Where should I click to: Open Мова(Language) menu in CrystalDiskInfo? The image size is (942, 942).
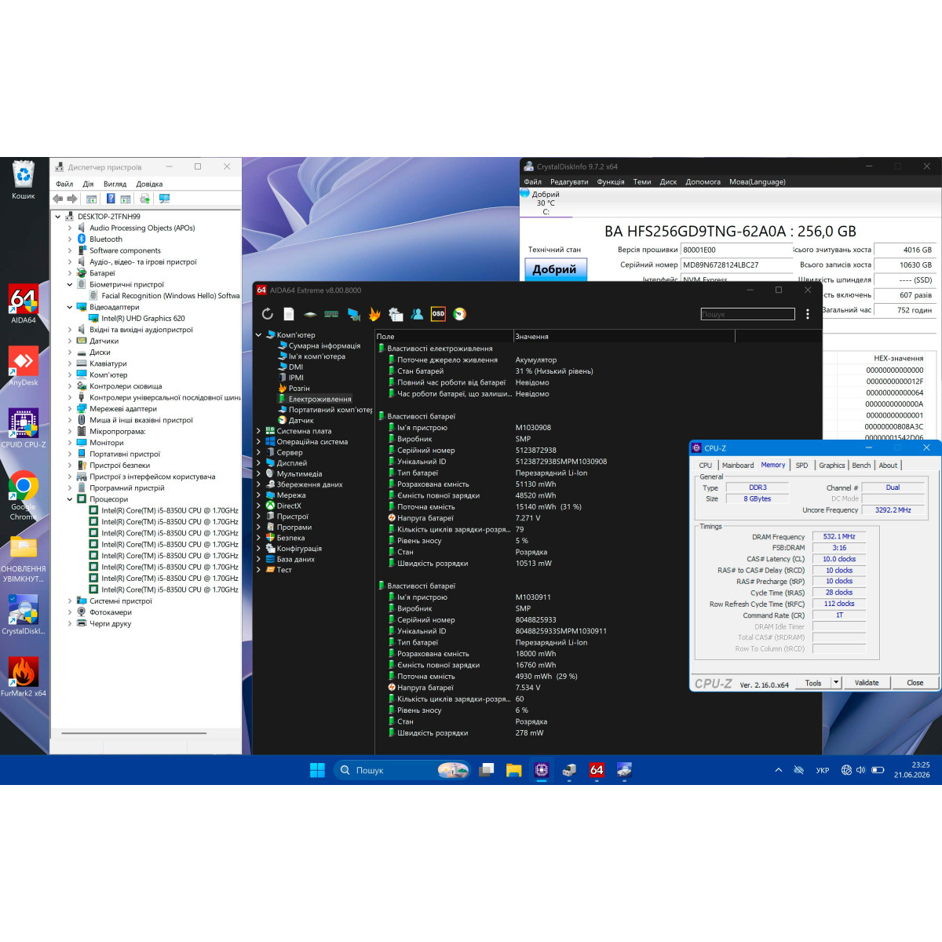click(x=758, y=181)
